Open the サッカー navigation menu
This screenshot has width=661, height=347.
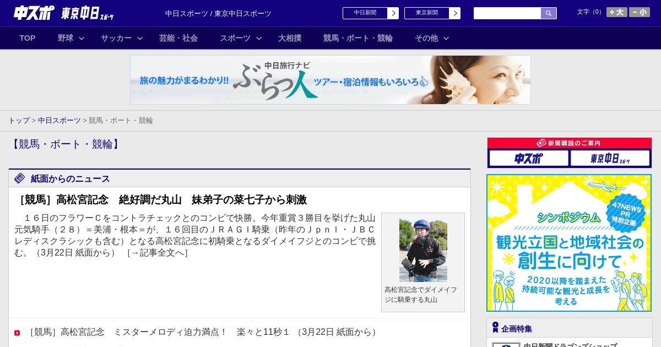pyautogui.click(x=116, y=38)
